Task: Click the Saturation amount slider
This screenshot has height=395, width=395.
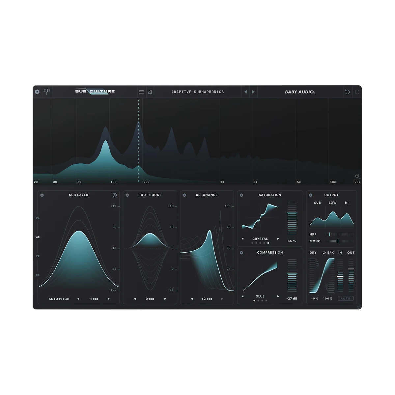Action: pos(292,218)
